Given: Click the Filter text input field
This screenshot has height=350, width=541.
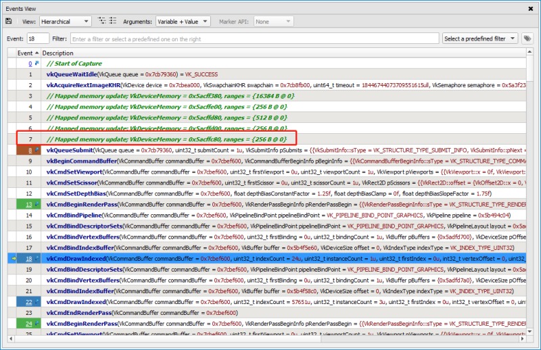Looking at the screenshot, I should (255, 39).
